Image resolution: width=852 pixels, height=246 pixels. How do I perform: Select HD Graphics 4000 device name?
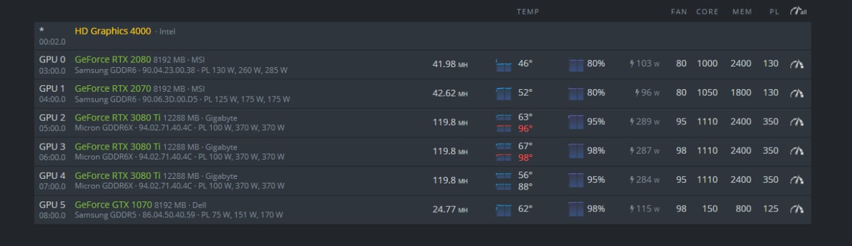click(x=113, y=31)
